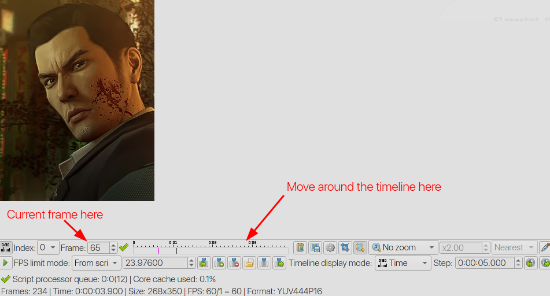Click the save snapshot icon
Screen dimensions: 550x296
(315, 247)
